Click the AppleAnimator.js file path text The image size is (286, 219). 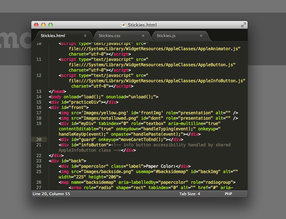pos(154,49)
